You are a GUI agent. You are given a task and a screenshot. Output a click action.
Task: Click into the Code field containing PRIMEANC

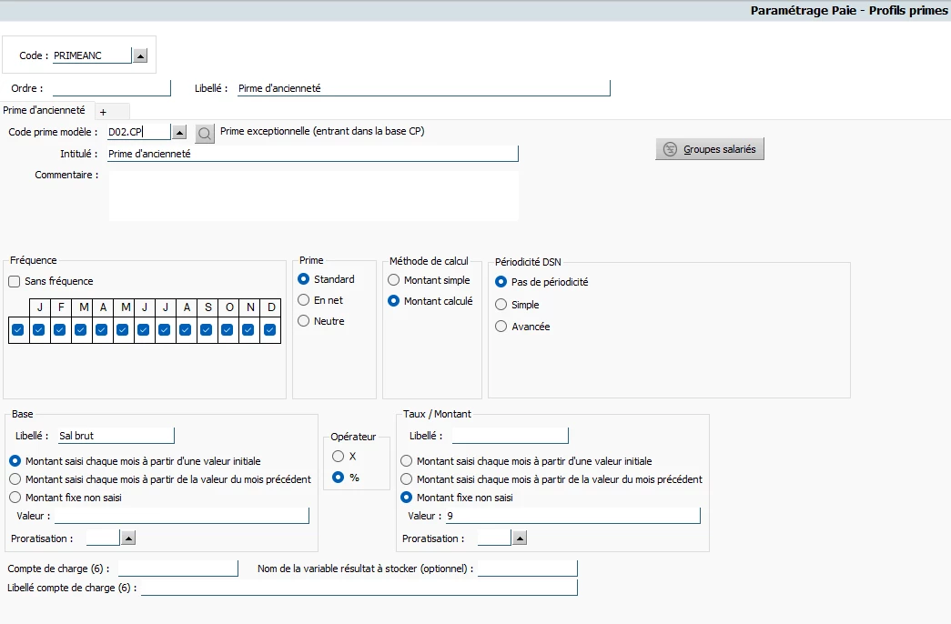(x=92, y=55)
